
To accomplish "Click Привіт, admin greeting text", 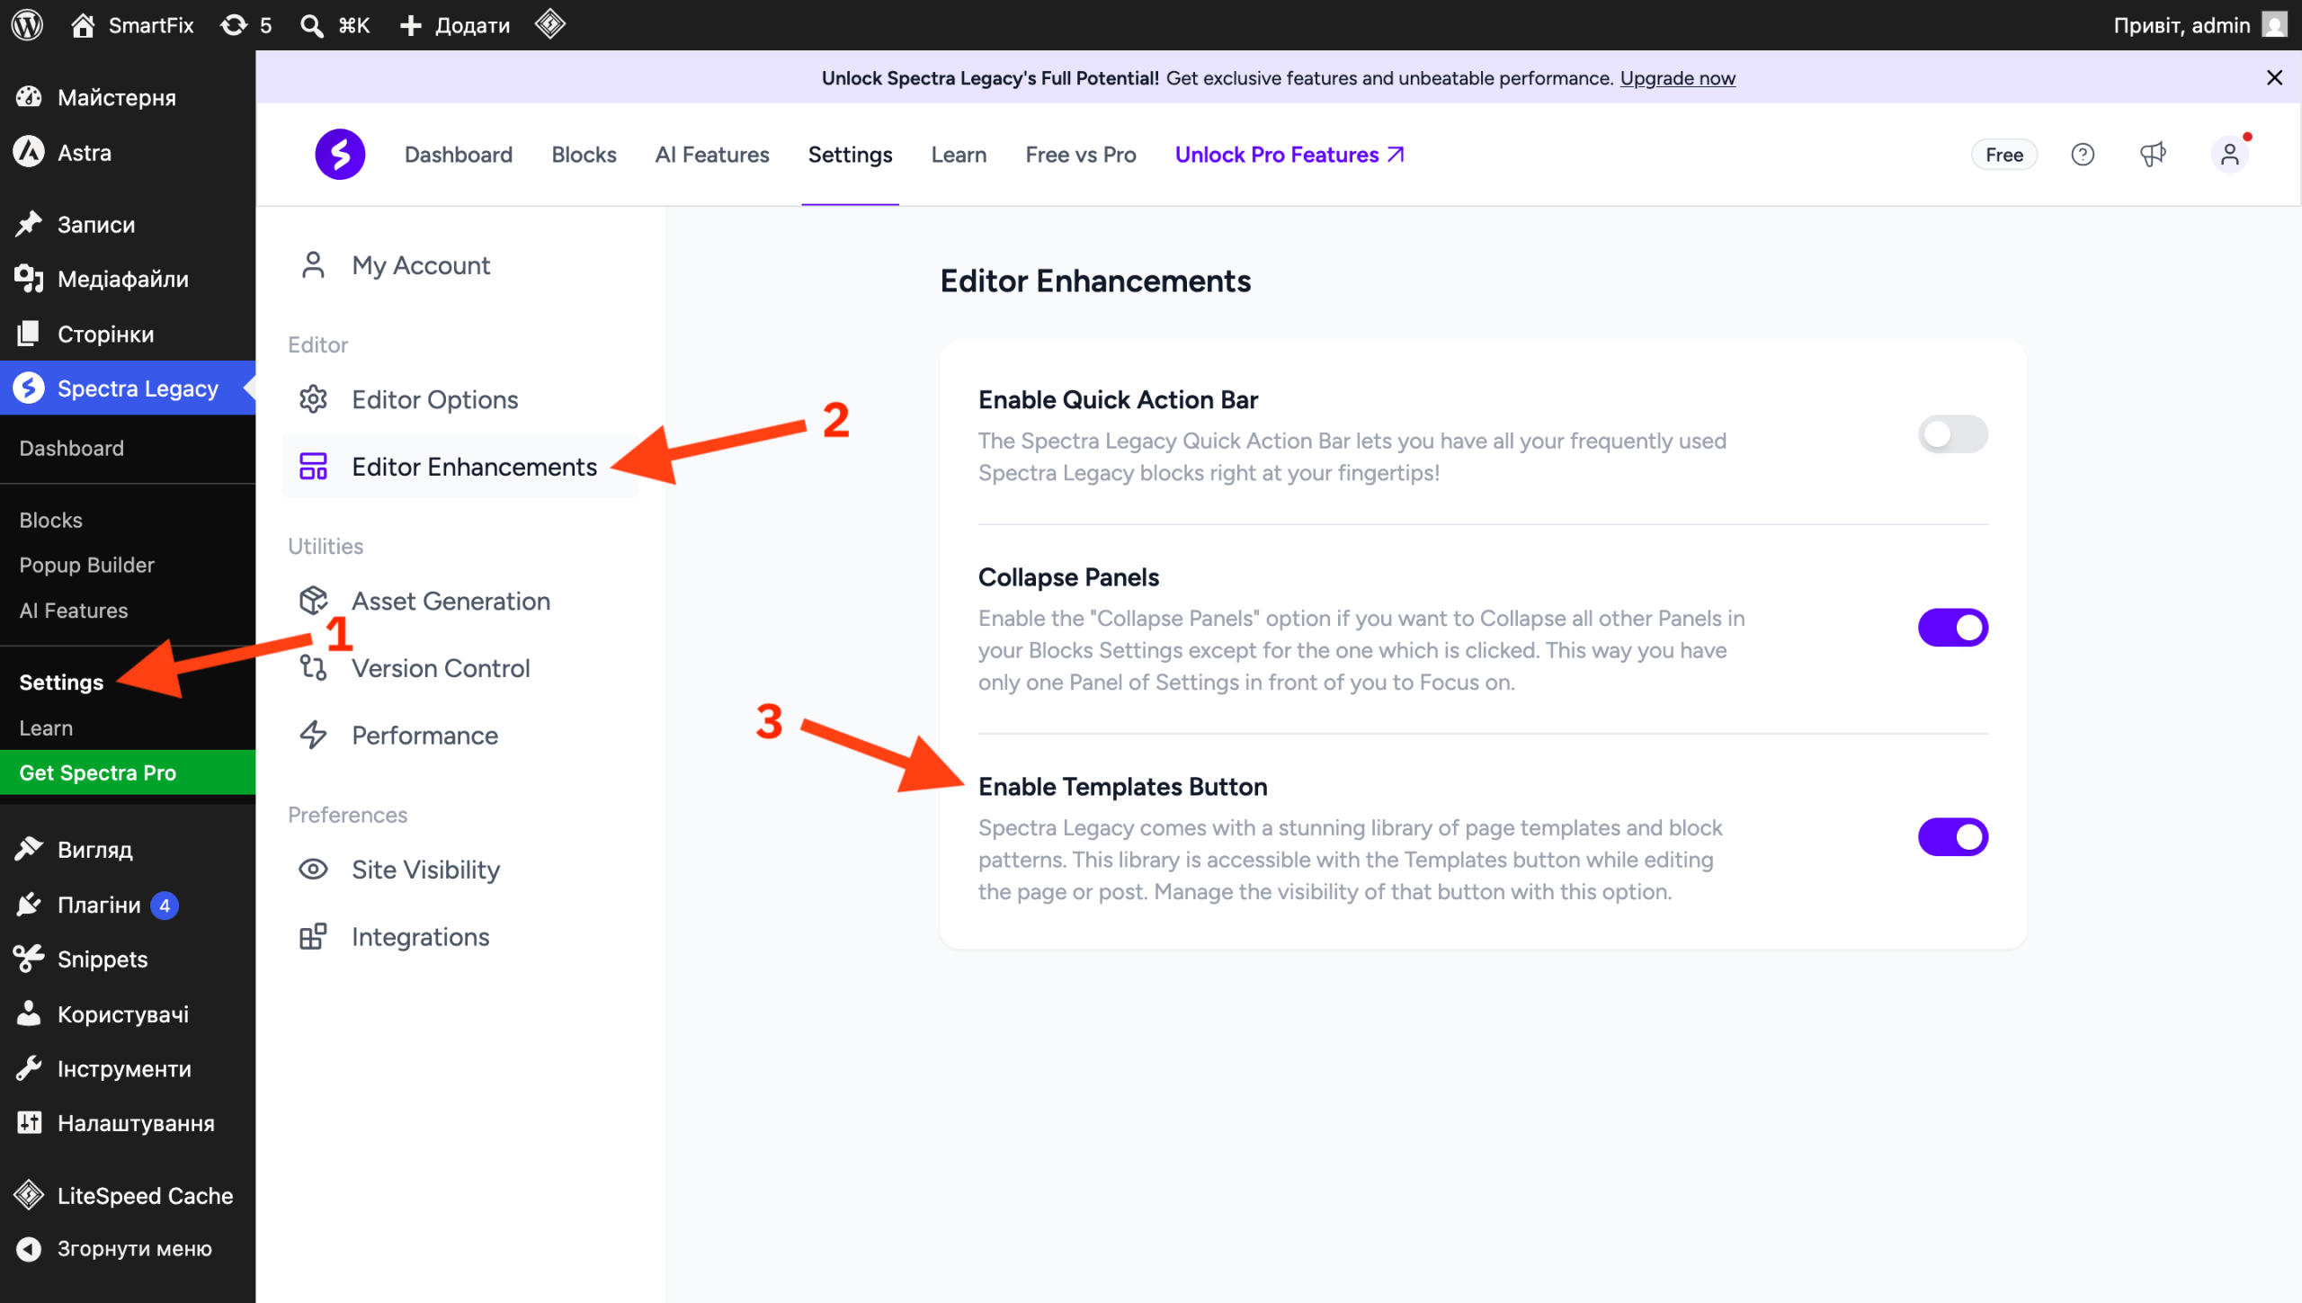I will (2182, 25).
